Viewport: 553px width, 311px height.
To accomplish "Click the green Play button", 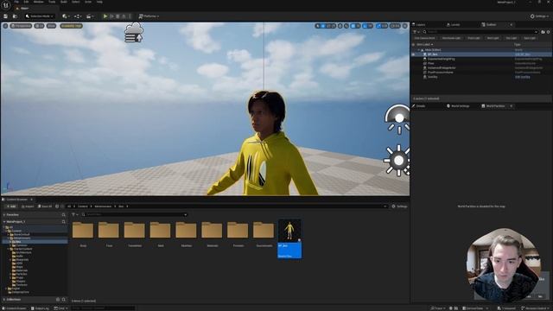I will [105, 16].
